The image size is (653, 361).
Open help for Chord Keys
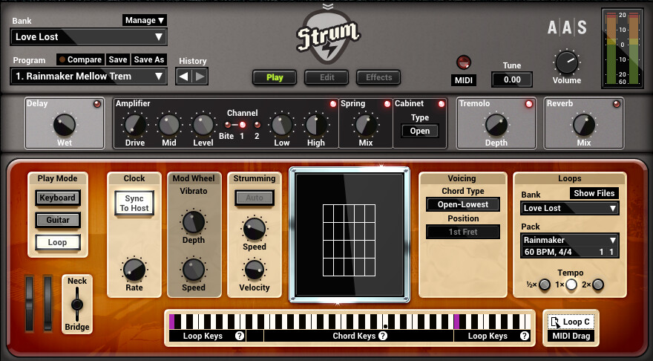(x=383, y=336)
